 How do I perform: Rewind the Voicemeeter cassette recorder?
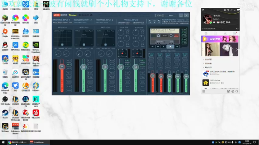pos(152,46)
